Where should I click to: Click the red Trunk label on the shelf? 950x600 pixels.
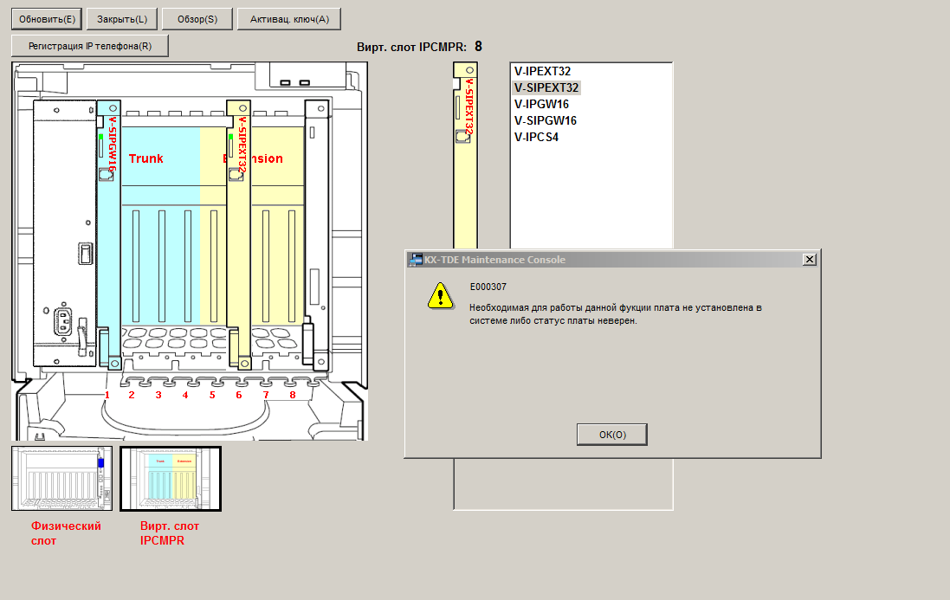coord(146,158)
